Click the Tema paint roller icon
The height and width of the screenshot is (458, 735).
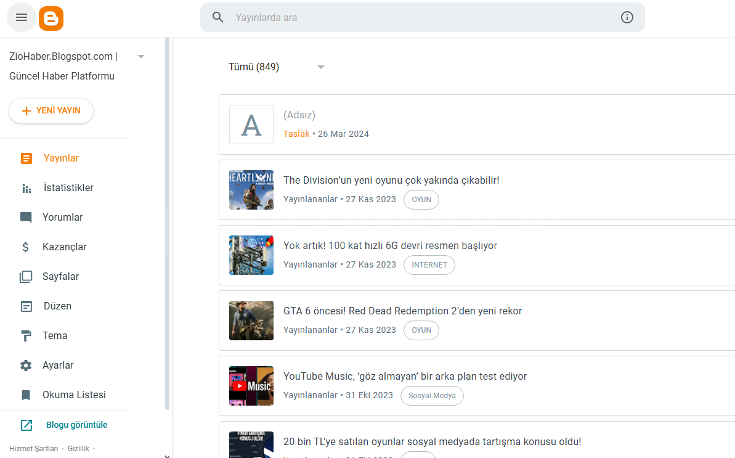(26, 336)
